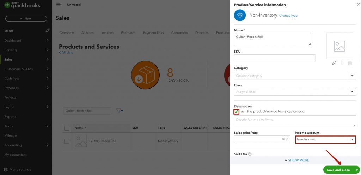Sort by NAME column header

pyautogui.click(x=80, y=128)
